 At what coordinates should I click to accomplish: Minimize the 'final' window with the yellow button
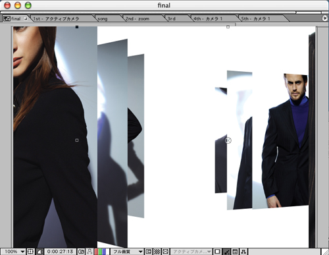pos(18,5)
